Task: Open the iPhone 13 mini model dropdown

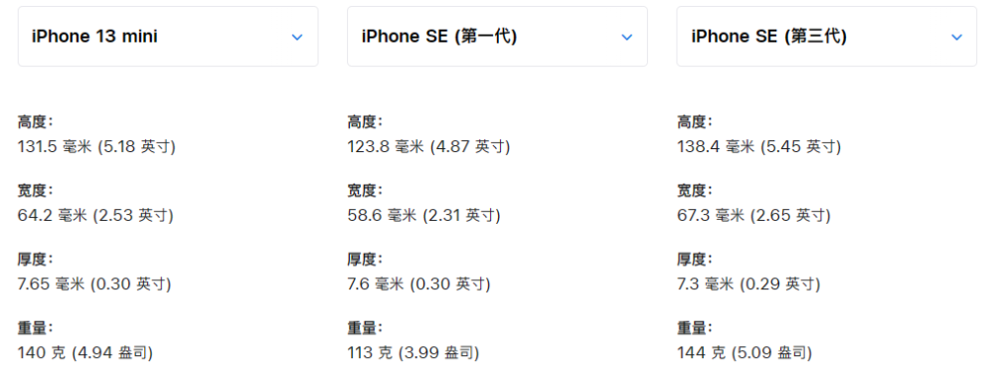Action: pos(168,37)
